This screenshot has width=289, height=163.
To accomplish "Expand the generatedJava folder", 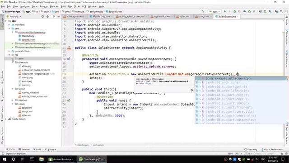I will [9, 51].
